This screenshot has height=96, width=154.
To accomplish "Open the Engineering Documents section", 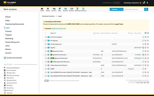I will (15, 24).
